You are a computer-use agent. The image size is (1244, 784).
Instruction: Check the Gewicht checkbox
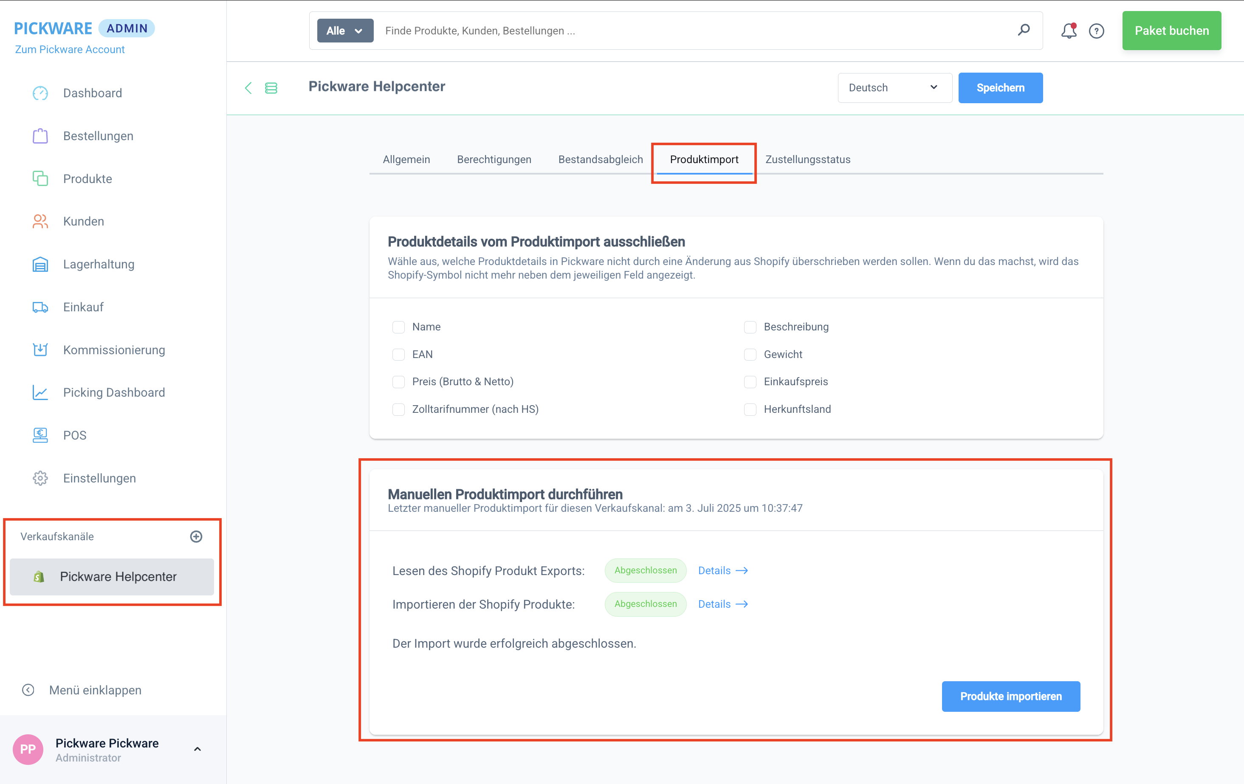click(750, 354)
